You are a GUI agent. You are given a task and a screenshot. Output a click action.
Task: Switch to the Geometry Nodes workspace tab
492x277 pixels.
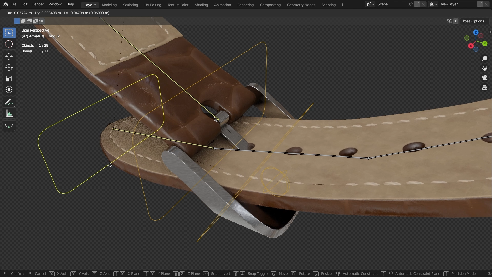pos(301,5)
